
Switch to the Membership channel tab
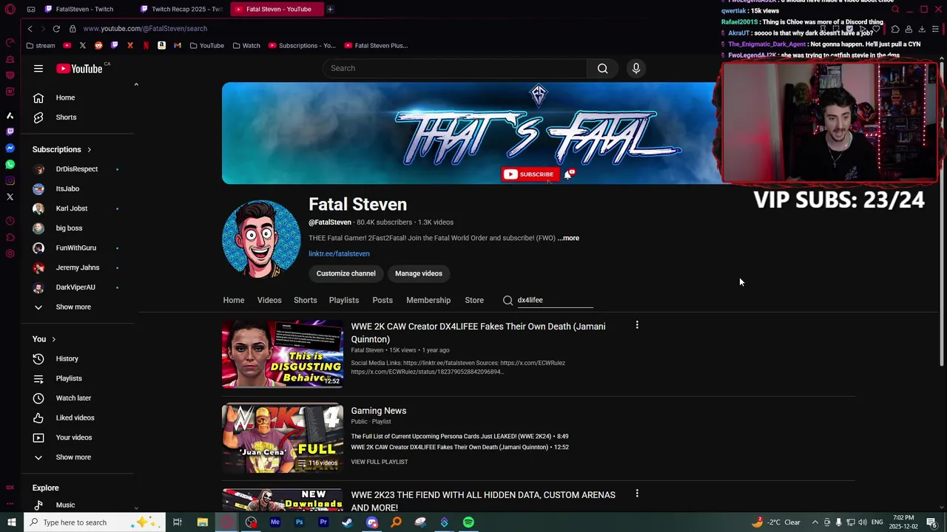coord(428,300)
